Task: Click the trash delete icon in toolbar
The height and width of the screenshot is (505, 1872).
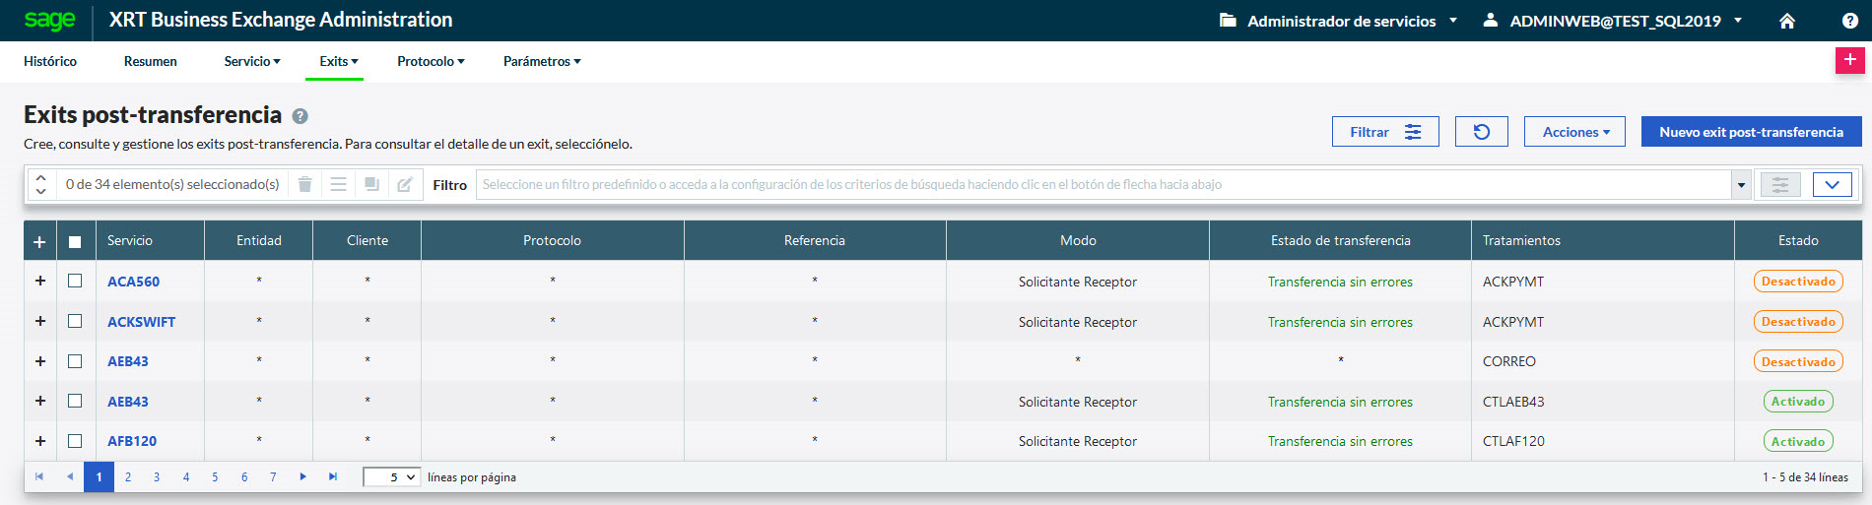Action: (x=305, y=184)
